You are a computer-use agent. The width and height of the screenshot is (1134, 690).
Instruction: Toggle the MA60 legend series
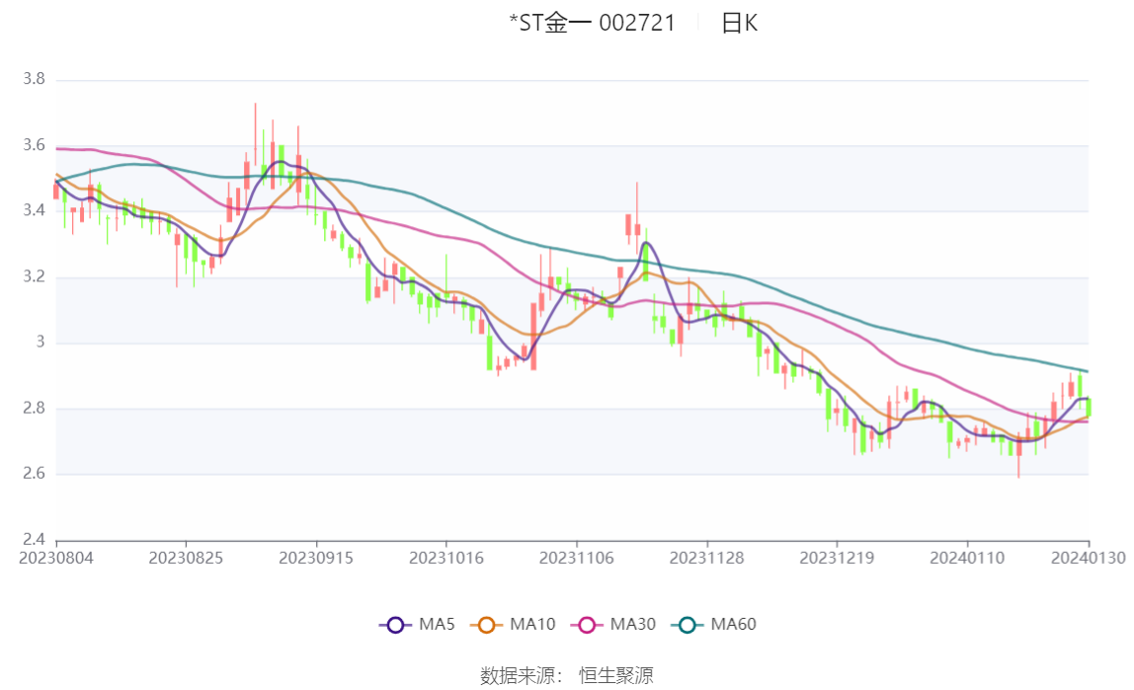click(x=714, y=624)
